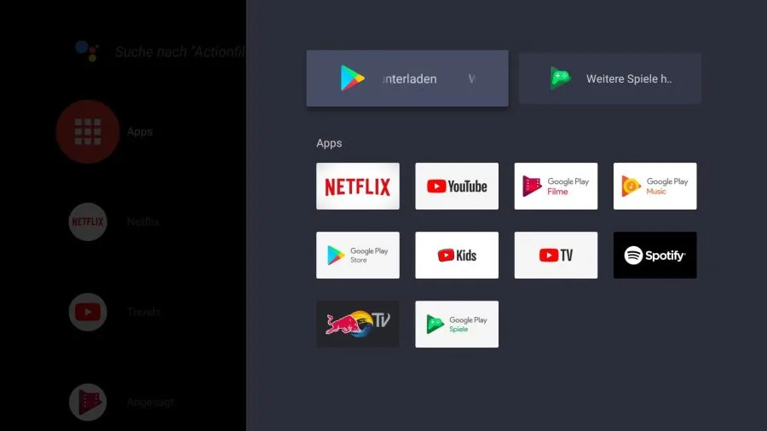
Task: Launch the Google Play Store tile
Action: tap(358, 255)
